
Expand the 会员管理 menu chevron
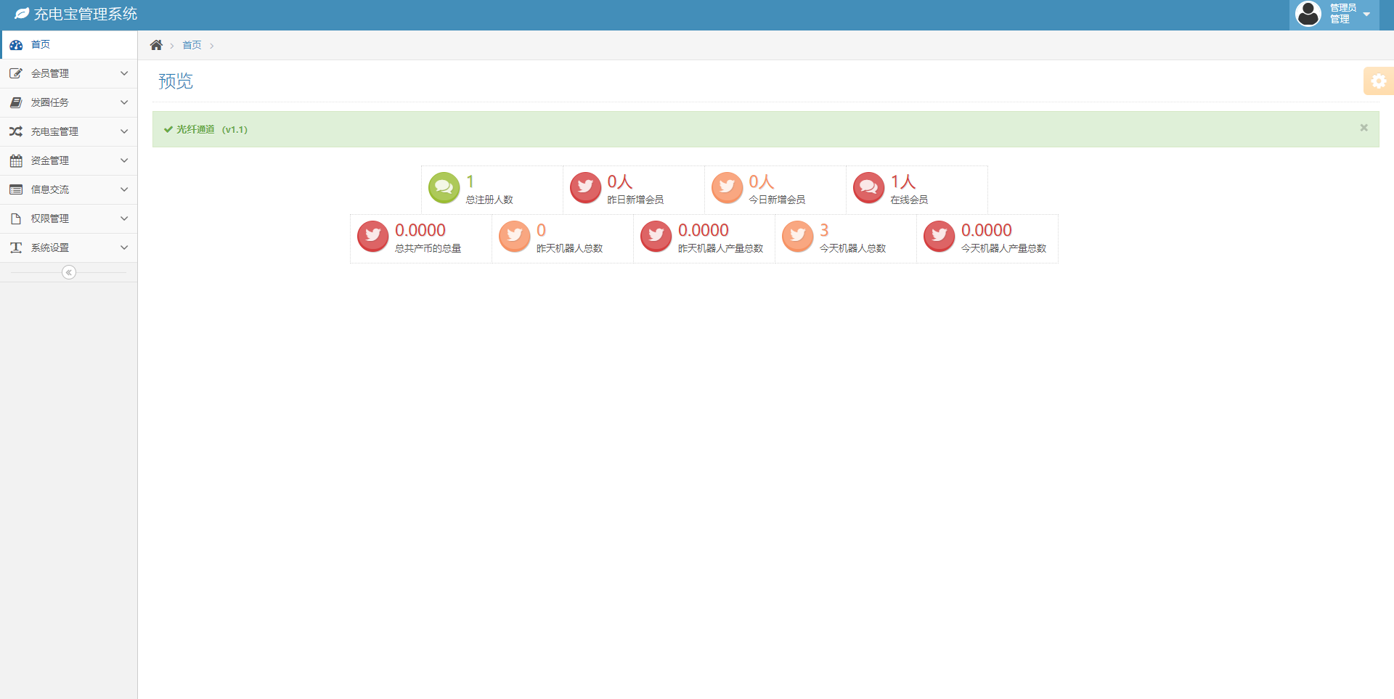124,73
